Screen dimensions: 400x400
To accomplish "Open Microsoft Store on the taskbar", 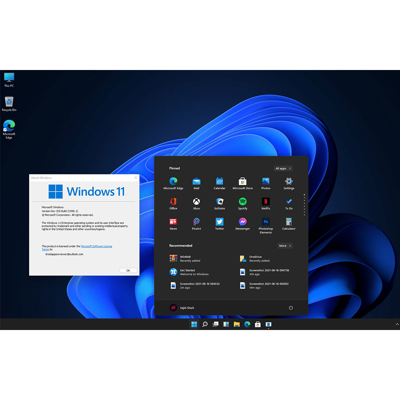I will pyautogui.click(x=258, y=324).
